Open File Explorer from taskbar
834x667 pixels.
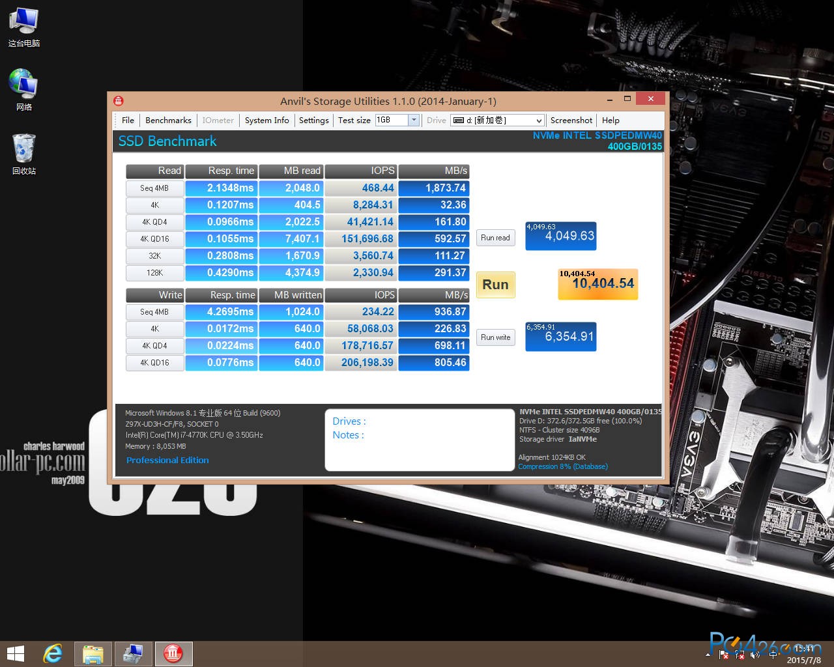click(93, 653)
